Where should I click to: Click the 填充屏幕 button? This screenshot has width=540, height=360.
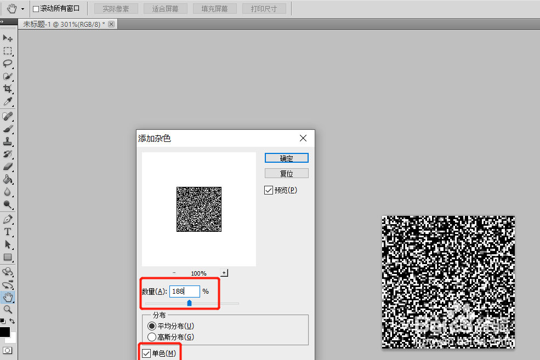(214, 9)
